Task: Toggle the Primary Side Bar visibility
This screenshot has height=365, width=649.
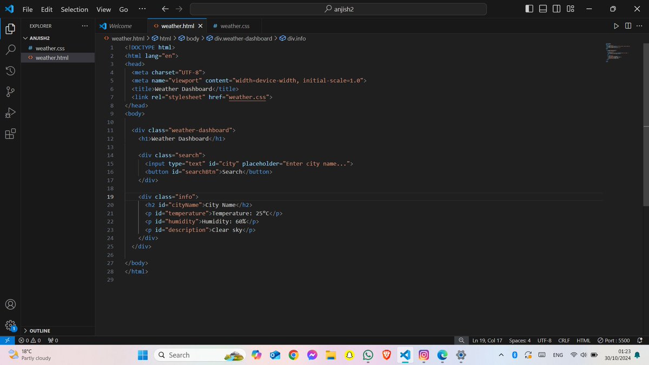Action: click(x=529, y=9)
